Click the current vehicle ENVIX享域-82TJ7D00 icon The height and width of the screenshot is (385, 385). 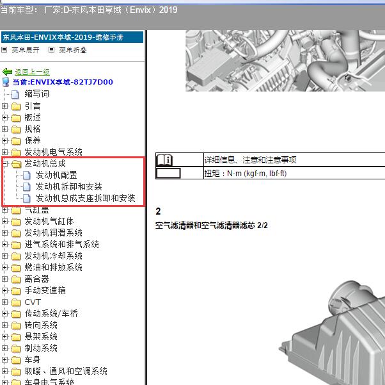5,82
